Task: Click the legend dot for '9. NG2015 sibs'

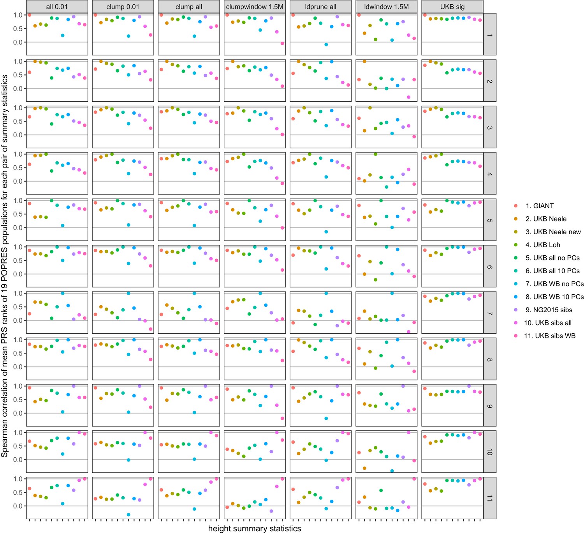Action: click(516, 310)
